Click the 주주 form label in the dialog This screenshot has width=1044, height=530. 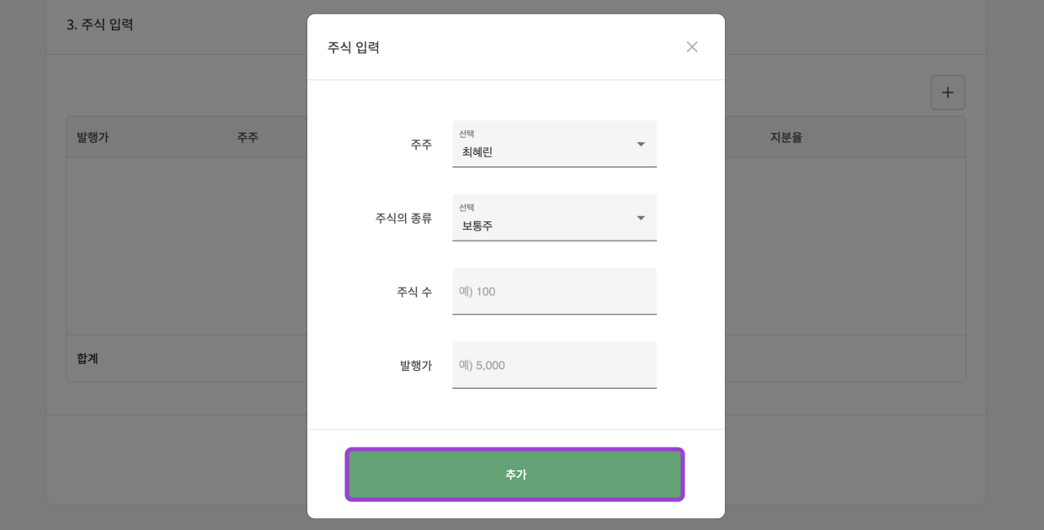[421, 145]
